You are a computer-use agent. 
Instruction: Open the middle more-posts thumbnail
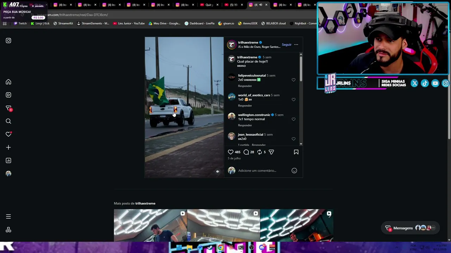pyautogui.click(x=223, y=226)
